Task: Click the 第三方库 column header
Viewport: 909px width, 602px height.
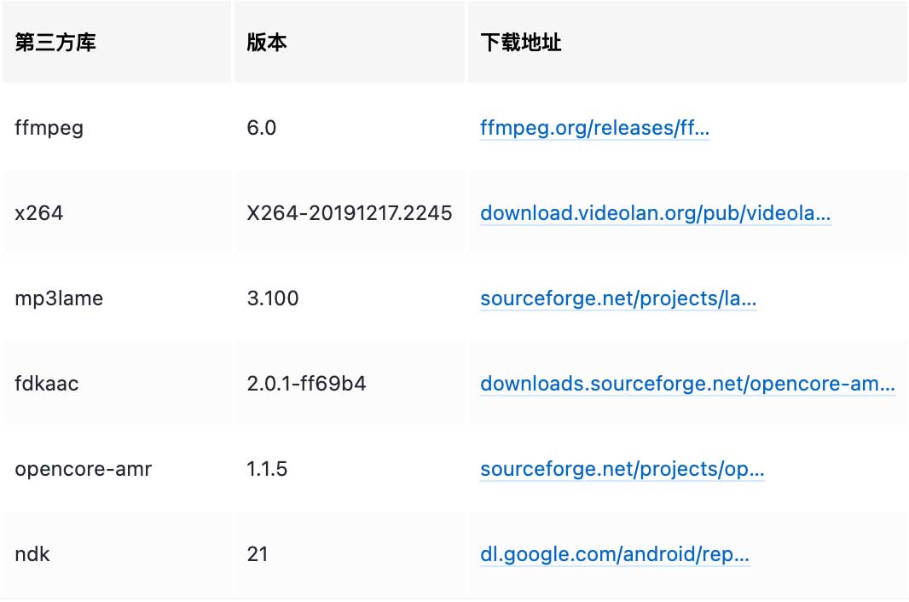Action: (x=56, y=43)
